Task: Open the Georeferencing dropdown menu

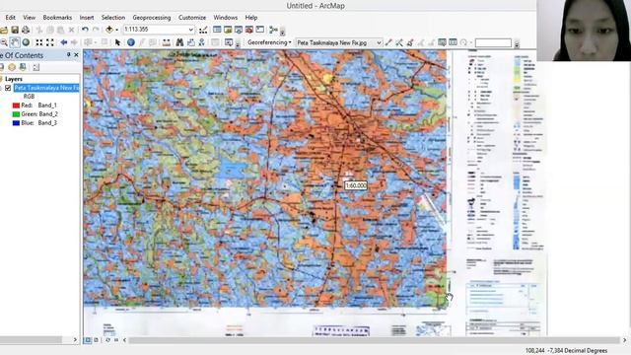Action: (x=269, y=42)
